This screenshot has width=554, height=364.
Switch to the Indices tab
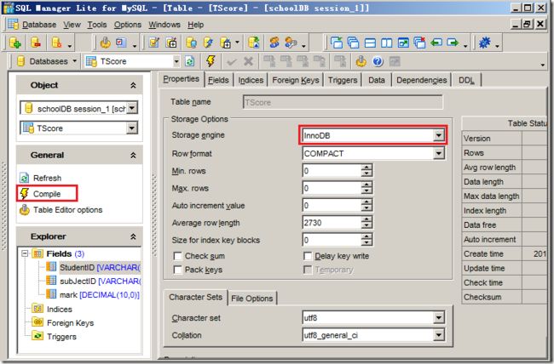(251, 80)
